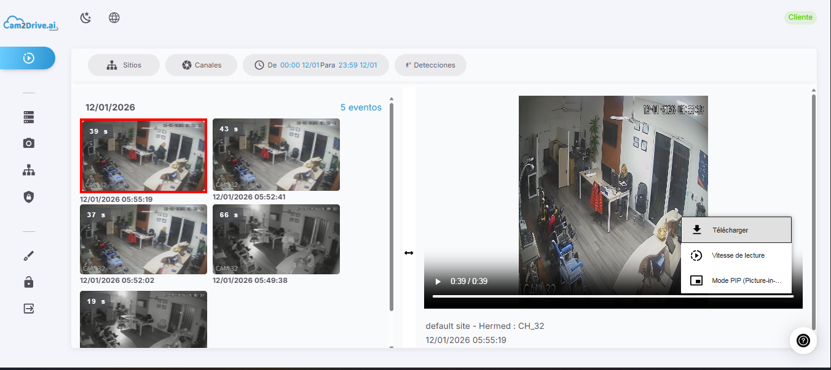Click the panel resize arrow handle

(x=409, y=253)
